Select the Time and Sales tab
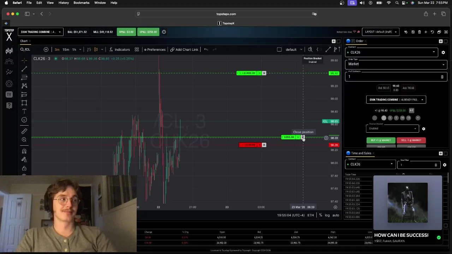The width and height of the screenshot is (452, 254). [361, 153]
